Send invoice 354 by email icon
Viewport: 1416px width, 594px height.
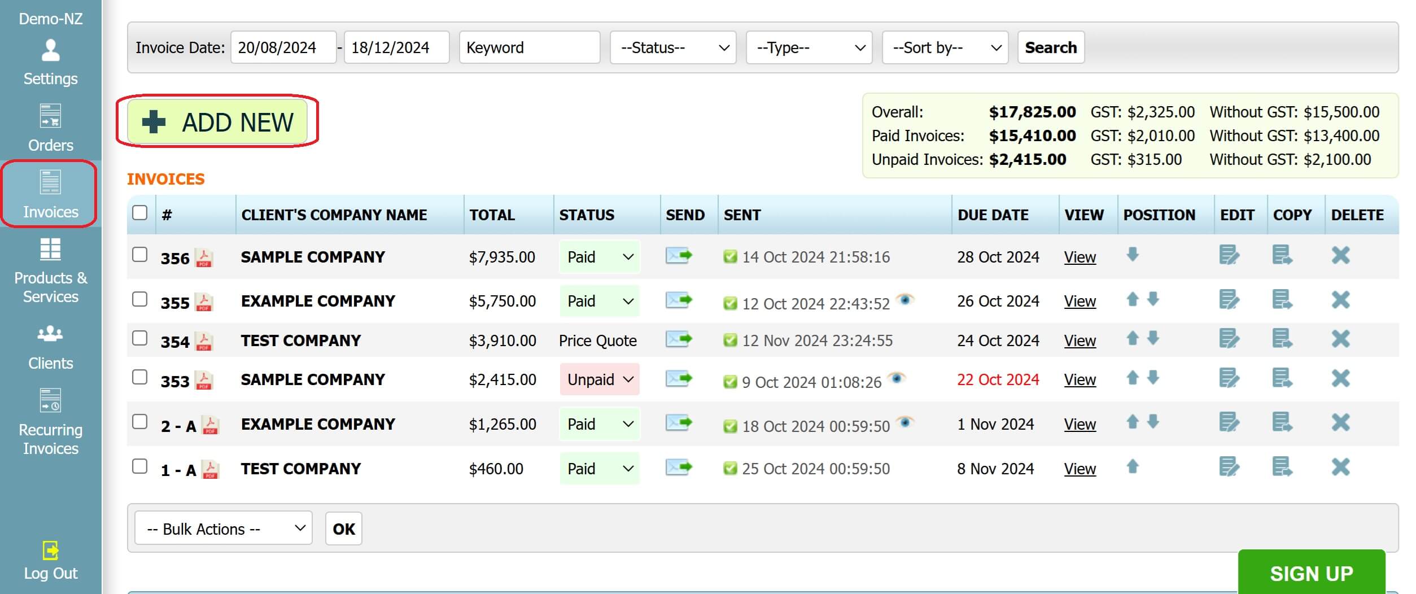[678, 339]
